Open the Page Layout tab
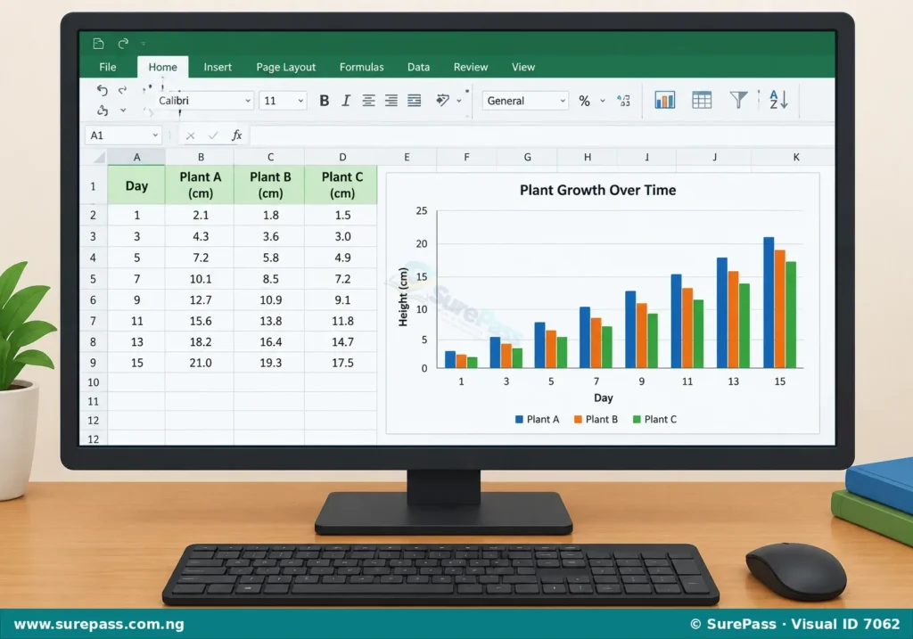Screen dimensions: 913x639 coord(286,67)
